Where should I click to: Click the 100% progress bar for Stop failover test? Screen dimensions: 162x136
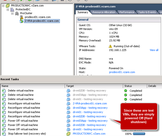coord(139,134)
